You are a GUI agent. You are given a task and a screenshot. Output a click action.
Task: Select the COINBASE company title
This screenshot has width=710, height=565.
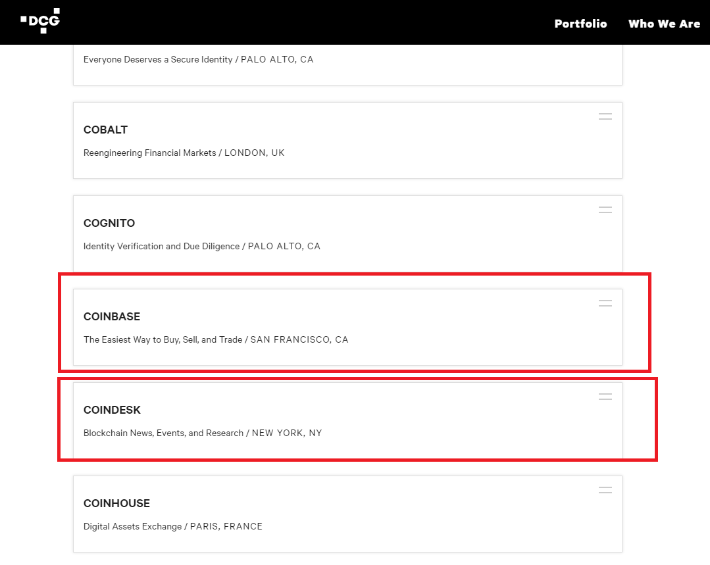(x=112, y=316)
